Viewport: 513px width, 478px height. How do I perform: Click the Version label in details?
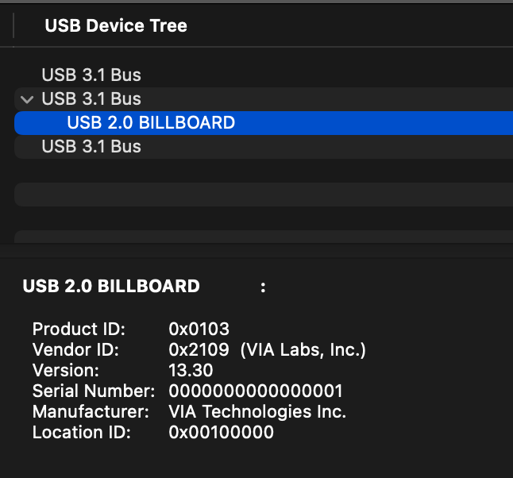click(66, 371)
